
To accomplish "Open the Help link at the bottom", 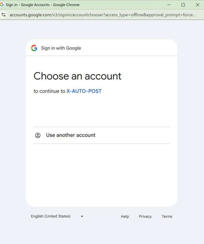I will pyautogui.click(x=125, y=216).
